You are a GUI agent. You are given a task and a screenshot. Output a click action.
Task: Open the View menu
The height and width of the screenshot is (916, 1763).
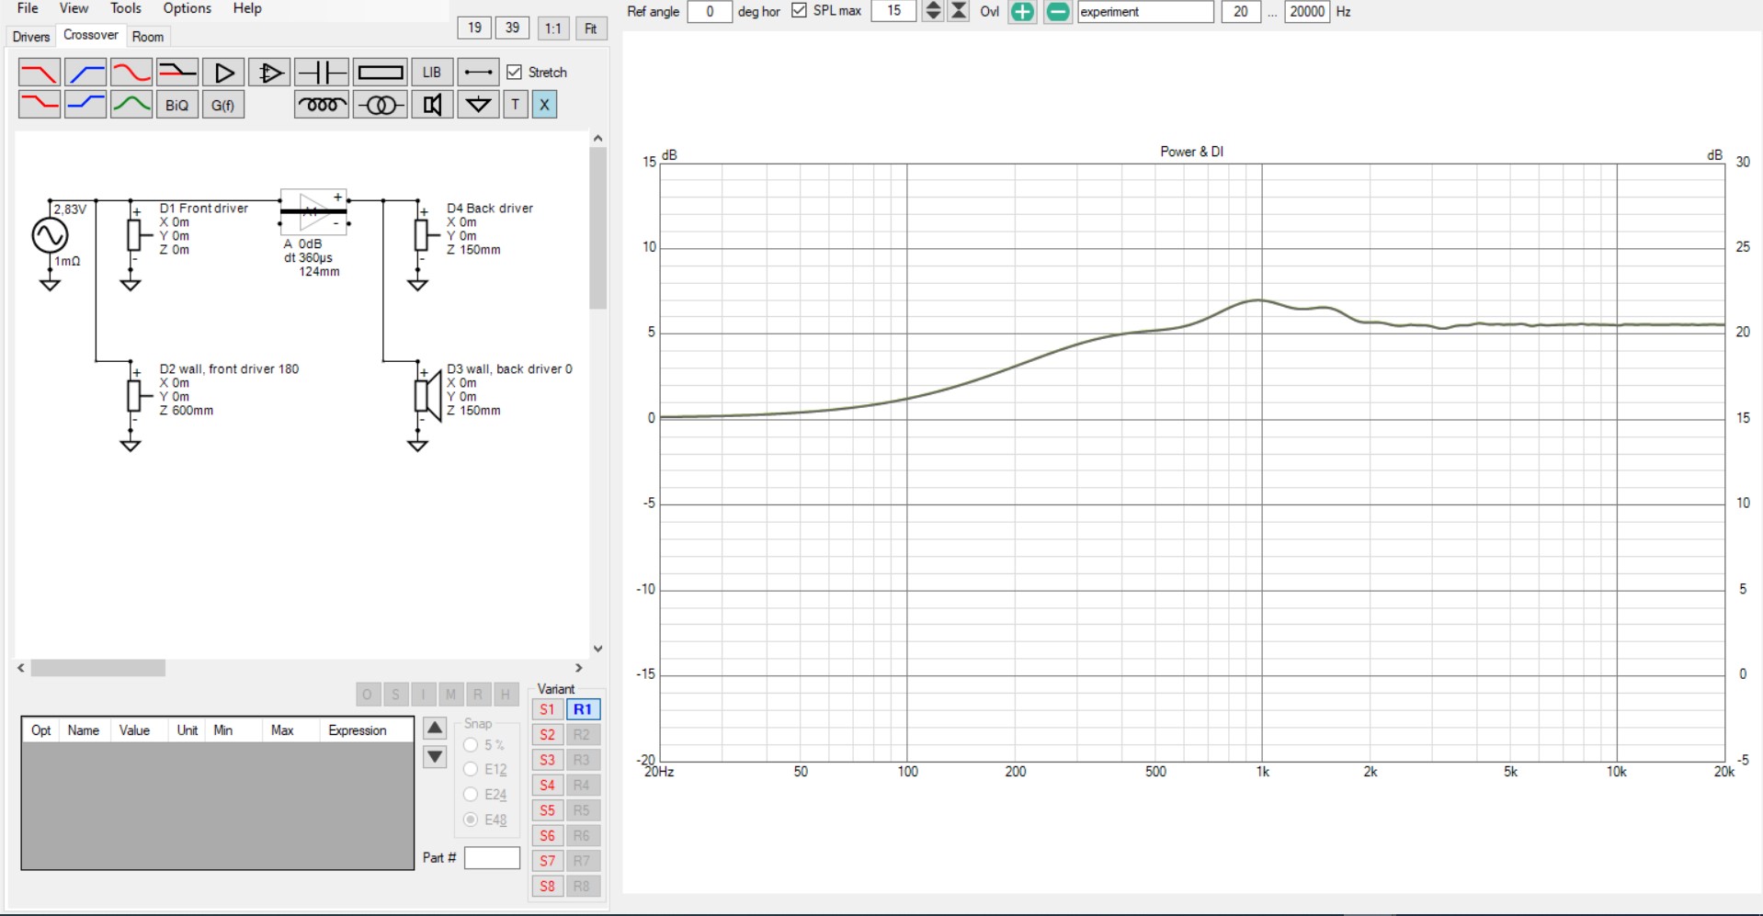(x=74, y=8)
